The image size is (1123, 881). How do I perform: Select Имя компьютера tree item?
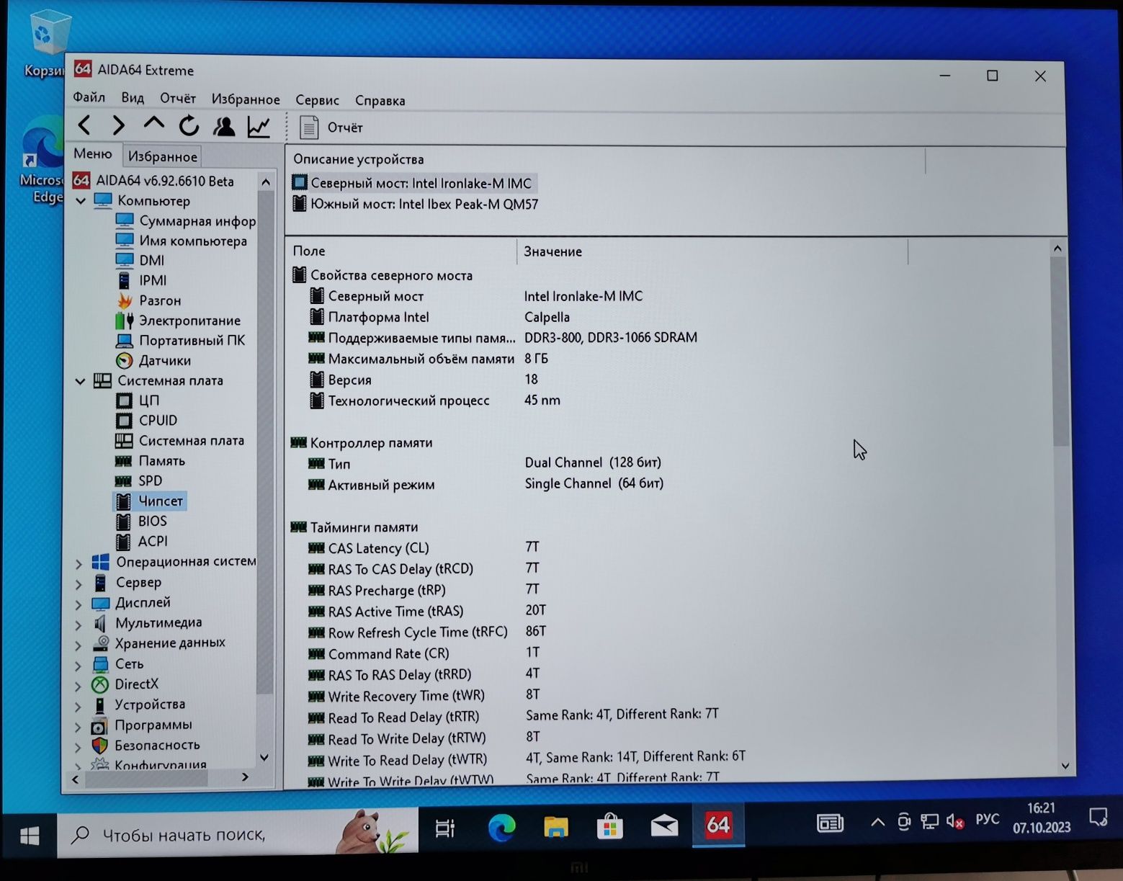pos(182,241)
